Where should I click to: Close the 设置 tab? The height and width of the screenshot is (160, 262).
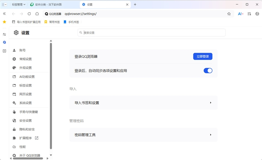point(127,4)
